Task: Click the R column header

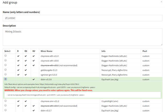Action: pyautogui.click(x=18, y=51)
